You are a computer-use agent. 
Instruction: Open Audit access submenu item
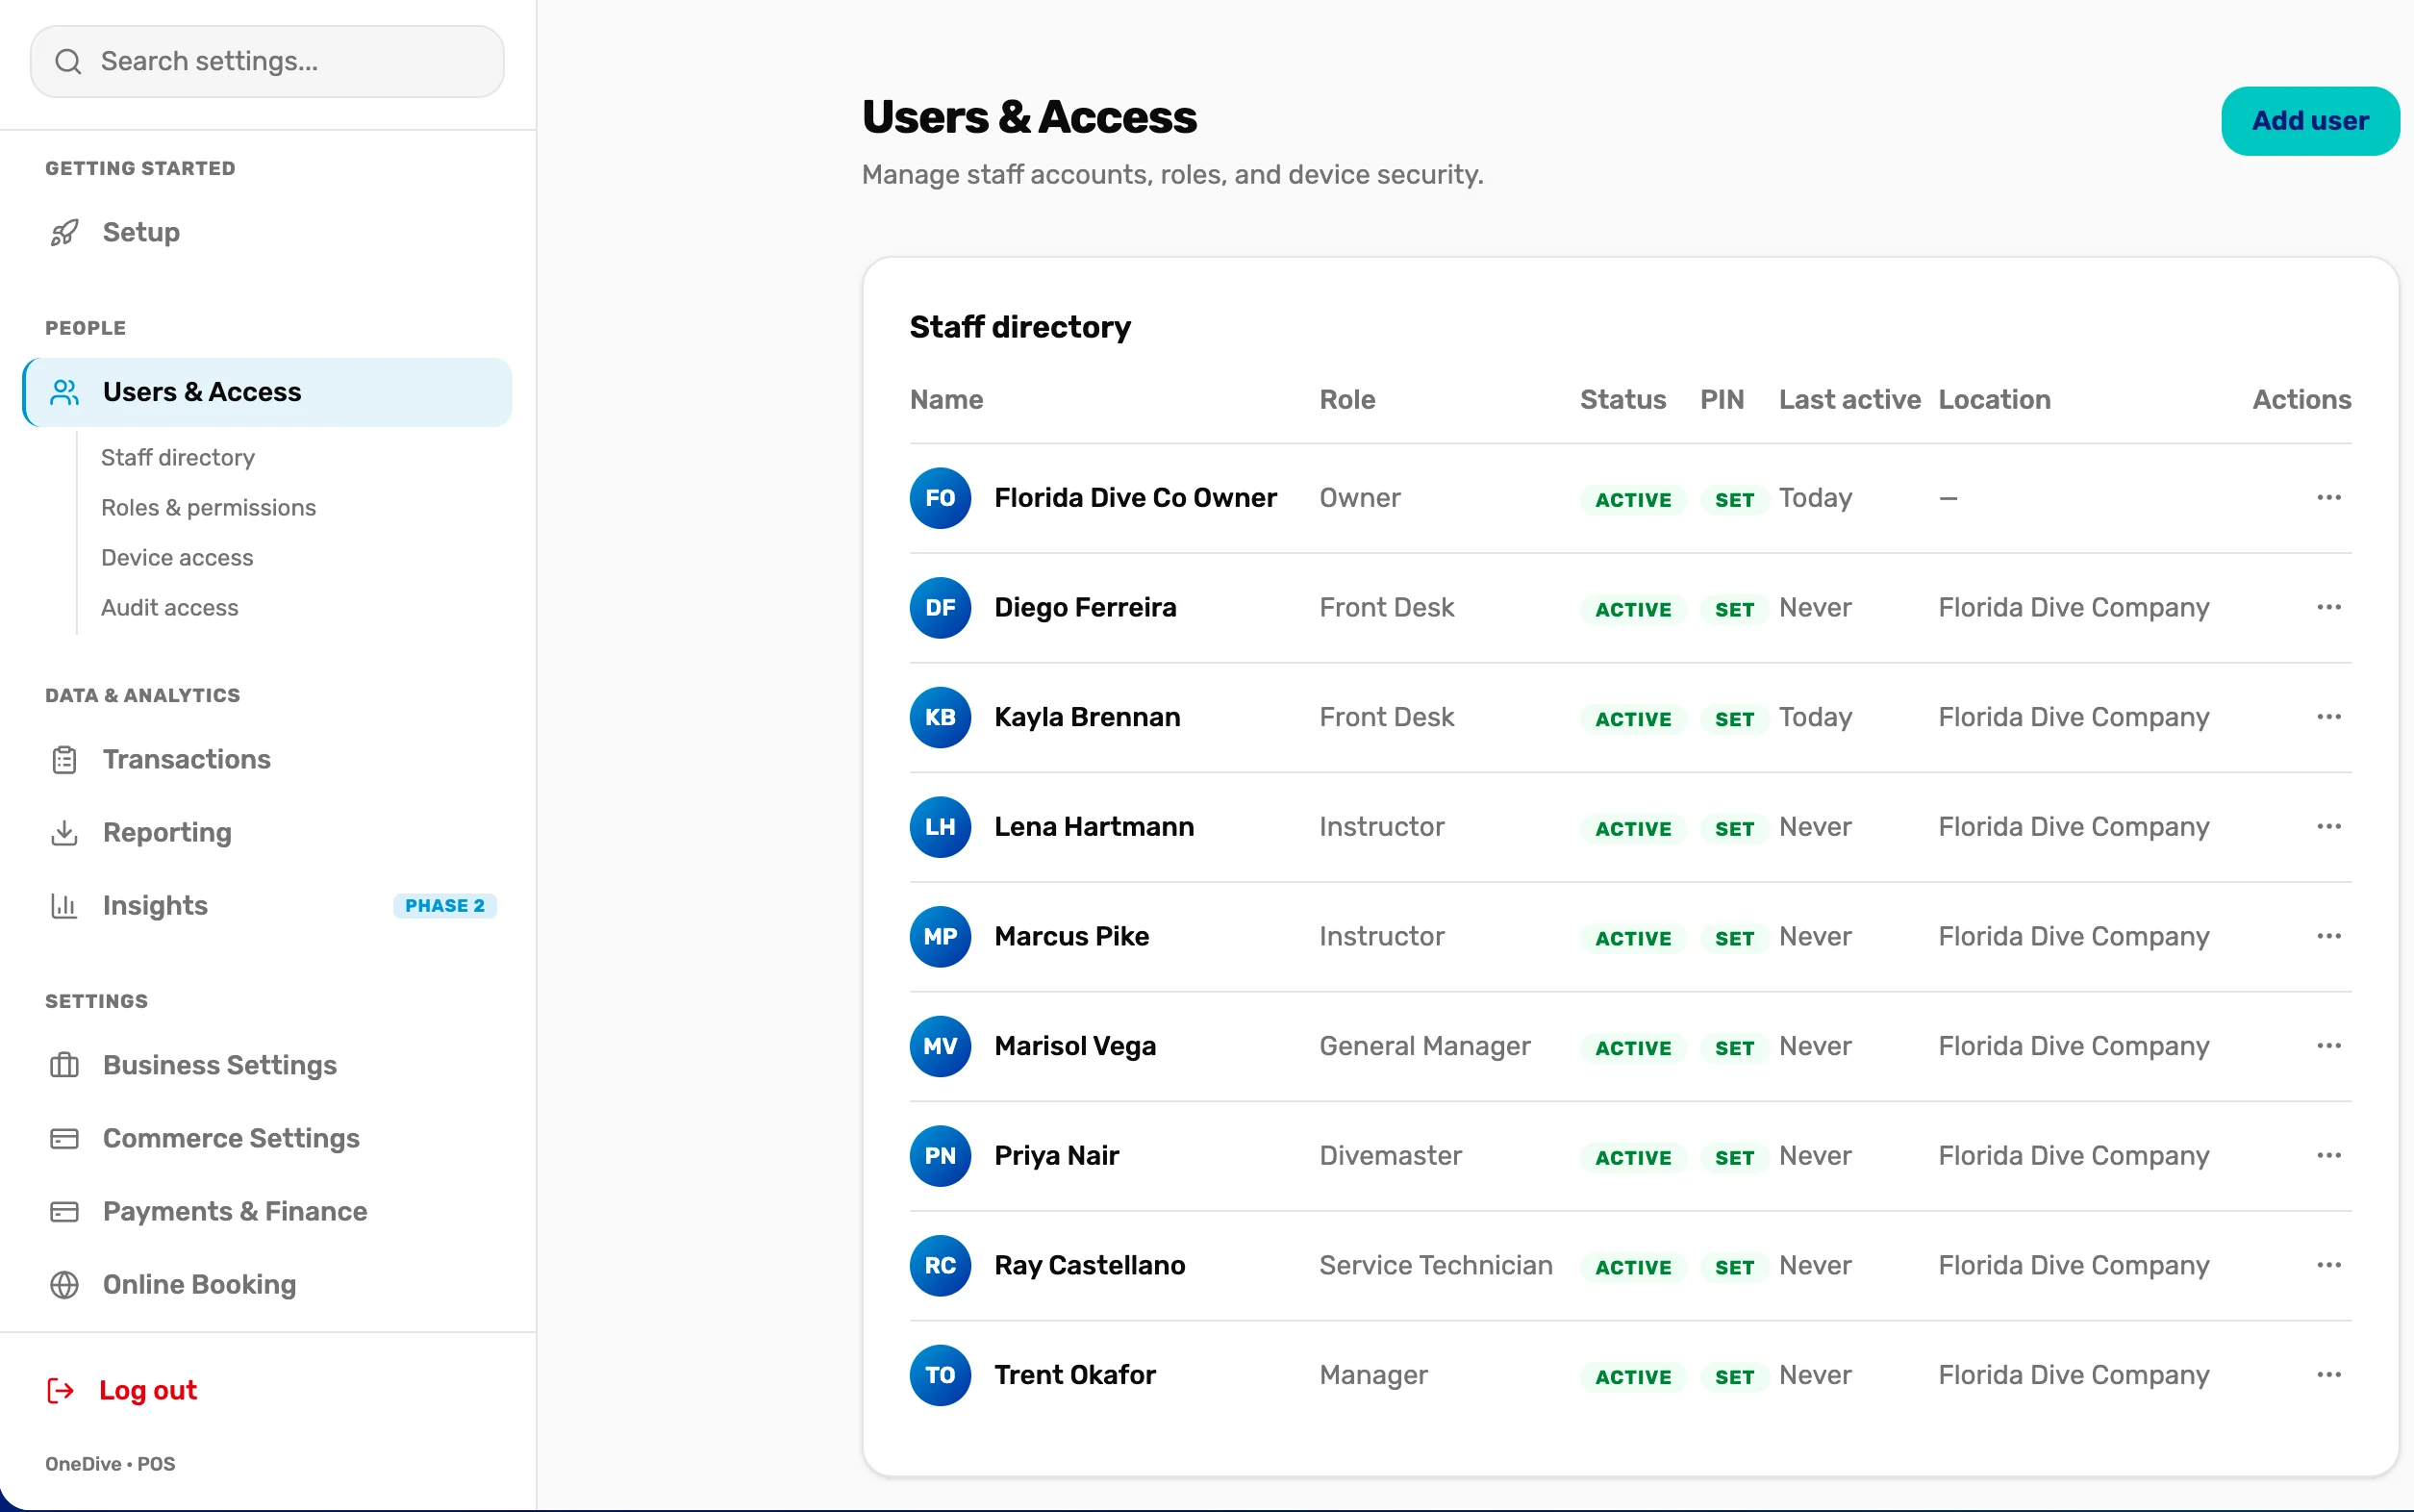click(170, 608)
